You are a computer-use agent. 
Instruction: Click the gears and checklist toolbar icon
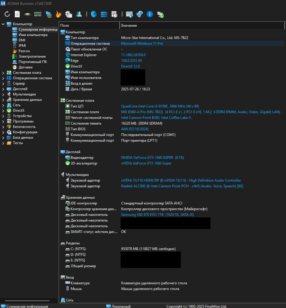69,14
